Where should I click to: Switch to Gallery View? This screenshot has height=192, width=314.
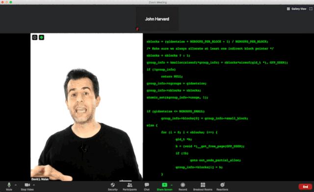(296, 9)
